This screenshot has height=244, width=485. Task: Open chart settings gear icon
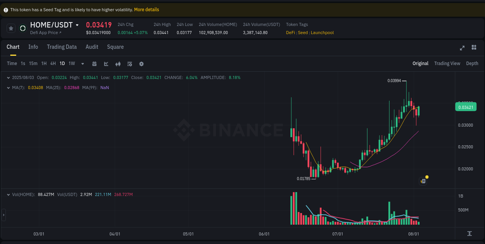tap(141, 64)
